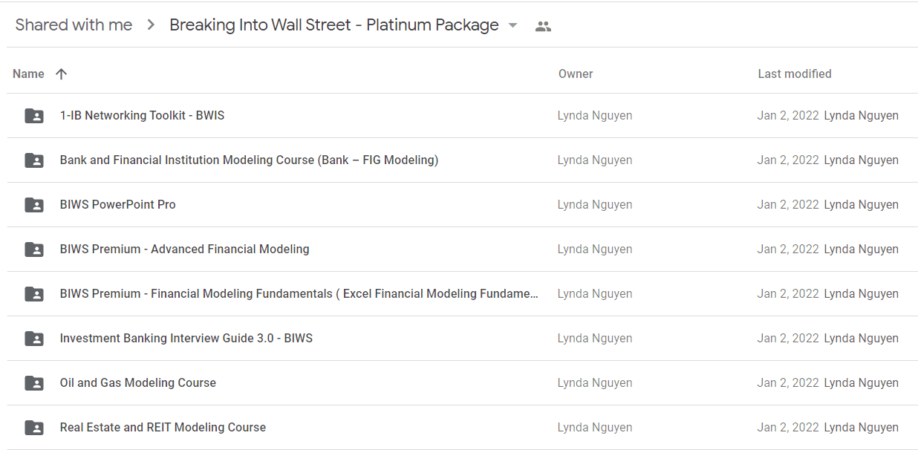Click the folder icon beside BIWS PowerPoint Pro
This screenshot has height=450, width=918.
[x=34, y=205]
